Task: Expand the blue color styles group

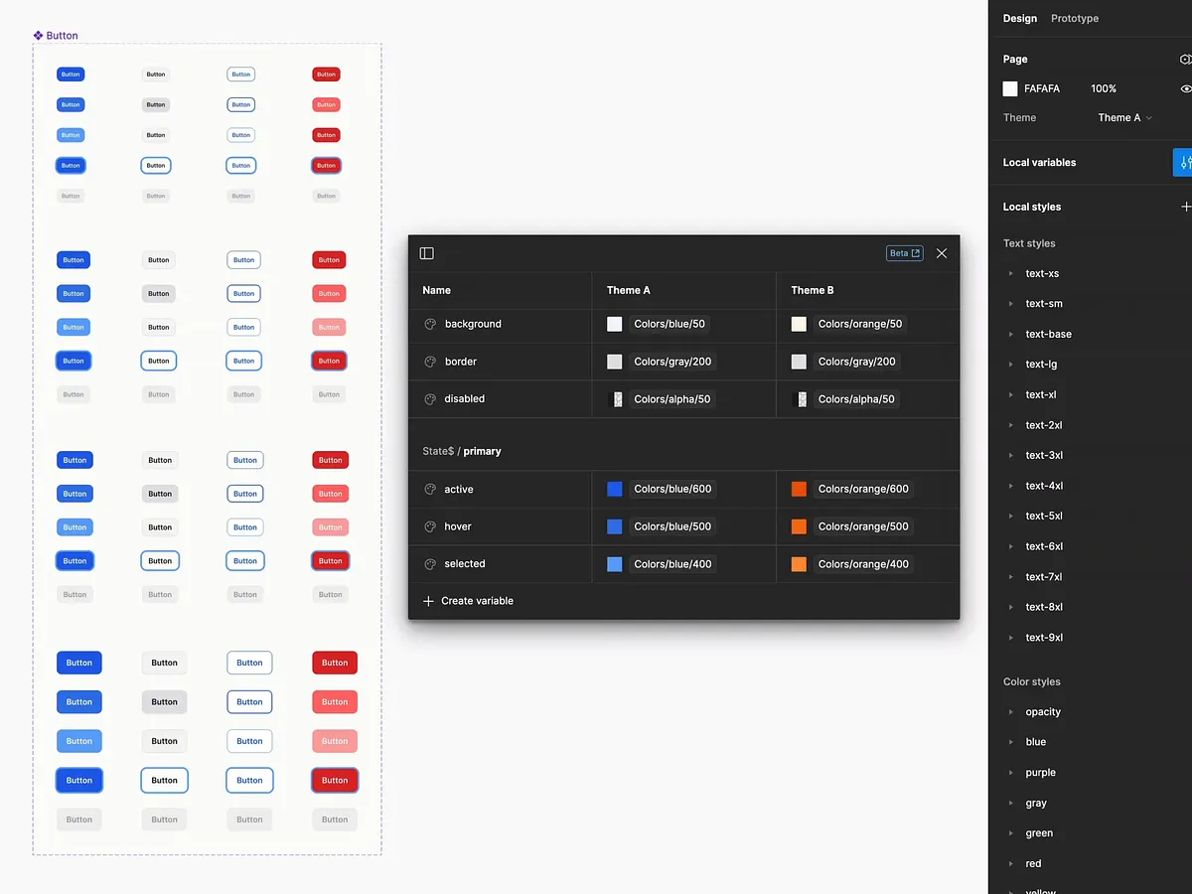Action: point(1010,742)
